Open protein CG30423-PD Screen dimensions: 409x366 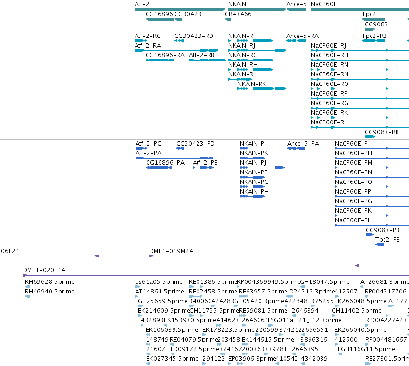180,148
